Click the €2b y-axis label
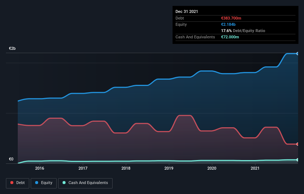 [12, 48]
